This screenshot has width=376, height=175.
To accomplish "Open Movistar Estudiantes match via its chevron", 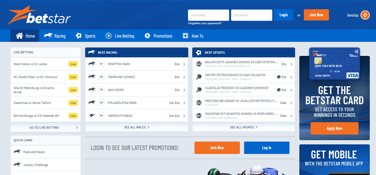I will click(x=291, y=116).
